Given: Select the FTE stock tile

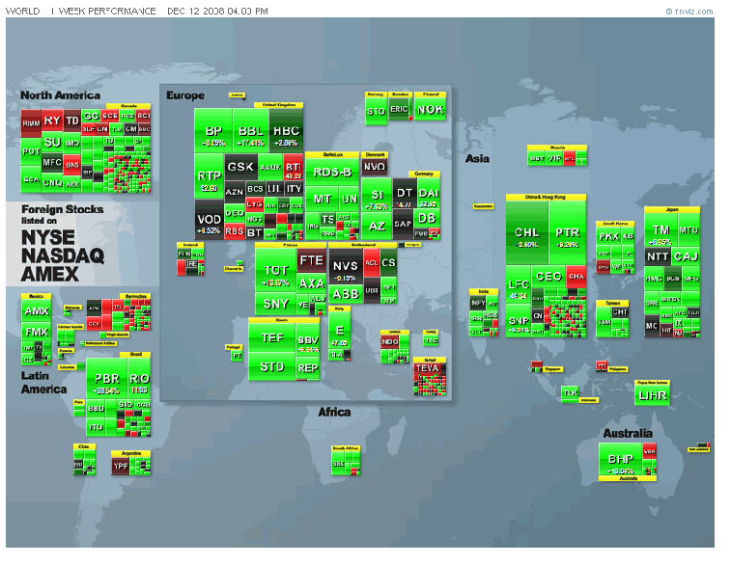Looking at the screenshot, I should click(x=311, y=260).
